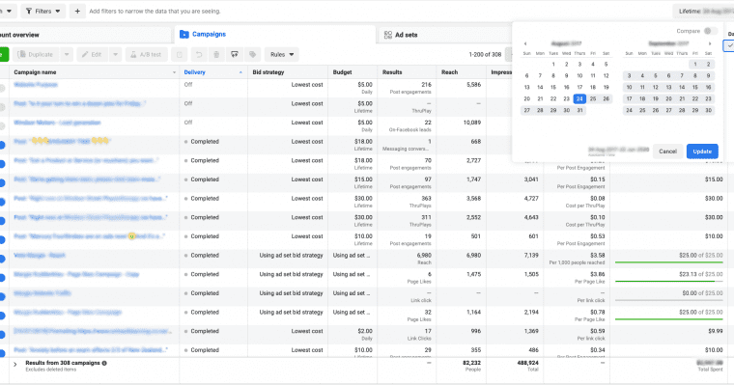Click the info icon beside campaign results
This screenshot has height=385, width=734.
[x=104, y=363]
